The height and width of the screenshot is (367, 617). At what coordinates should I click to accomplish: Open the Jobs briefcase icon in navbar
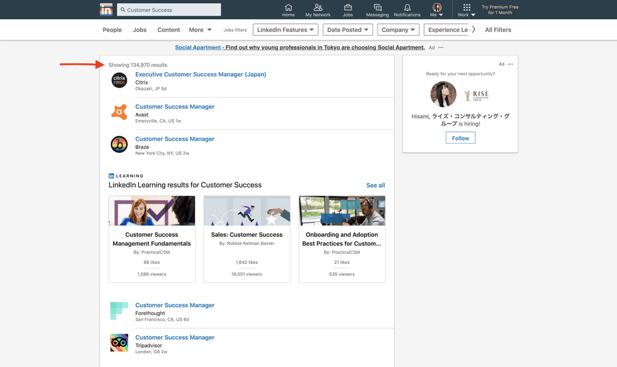(x=348, y=7)
